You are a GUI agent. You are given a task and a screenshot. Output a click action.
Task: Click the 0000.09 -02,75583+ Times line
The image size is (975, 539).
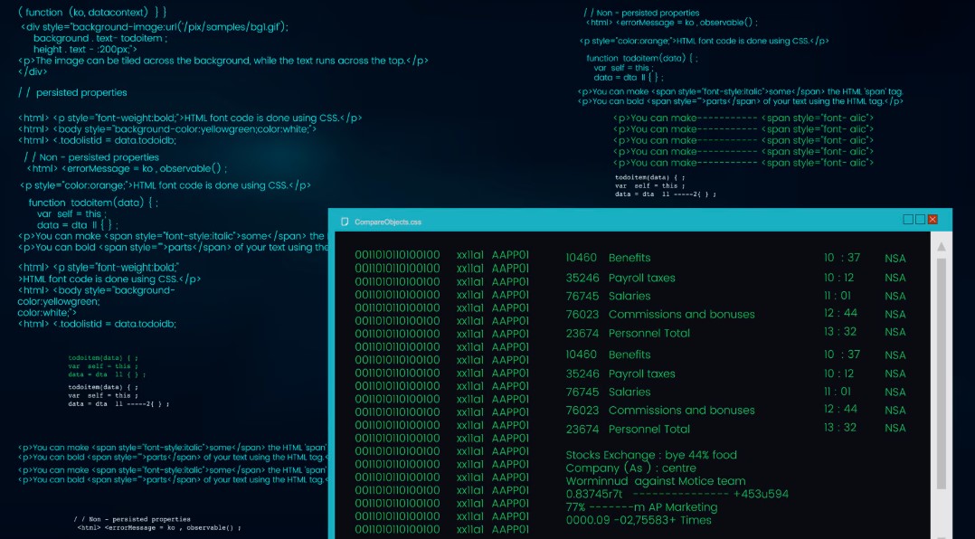point(639,520)
